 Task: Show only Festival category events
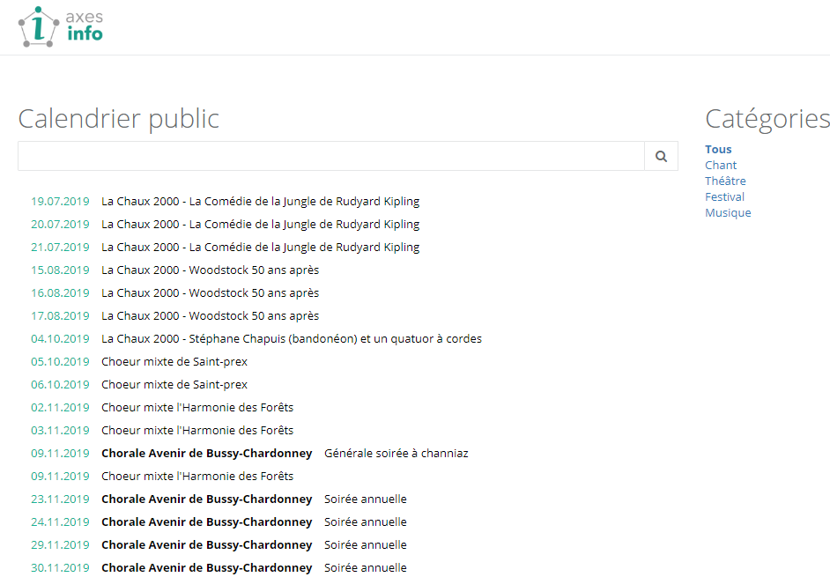point(724,197)
